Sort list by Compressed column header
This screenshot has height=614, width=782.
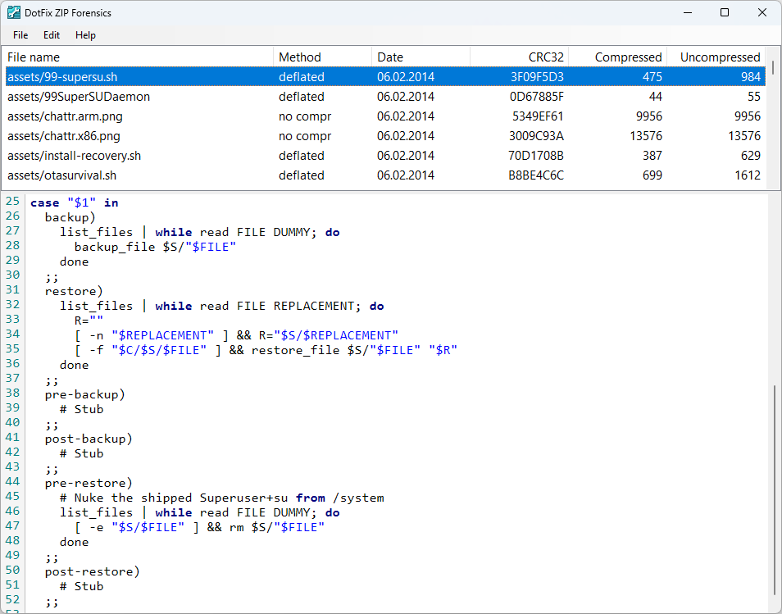point(617,57)
